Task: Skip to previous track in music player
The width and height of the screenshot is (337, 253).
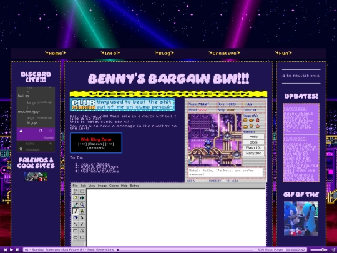Action: (x=6, y=249)
